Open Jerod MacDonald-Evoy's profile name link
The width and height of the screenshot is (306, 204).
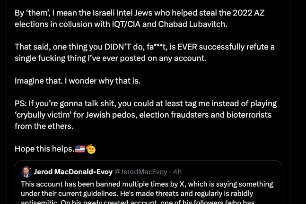(x=73, y=172)
